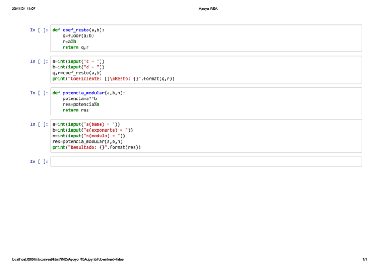This screenshot has width=379, height=268.
Task: Select the 'q,r=coef_resto(a,b)' call line
Action: [77, 73]
